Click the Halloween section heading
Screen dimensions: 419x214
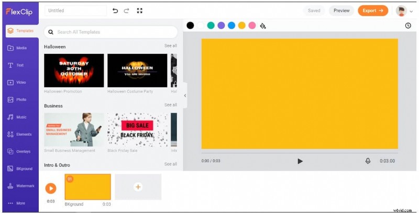tap(55, 47)
